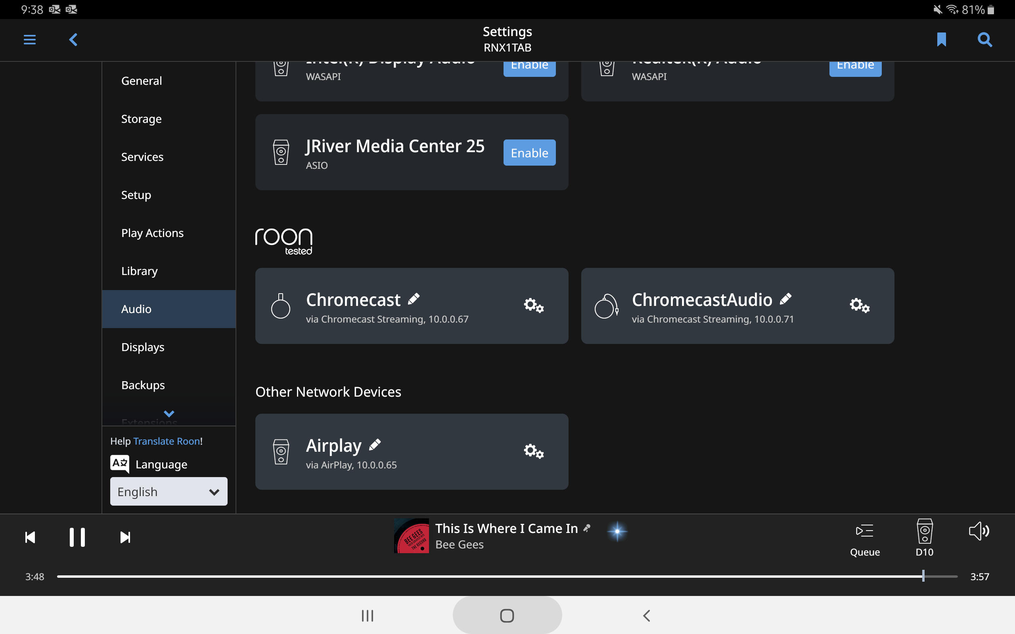Open Airplay device settings gears
This screenshot has height=634, width=1015.
[534, 452]
